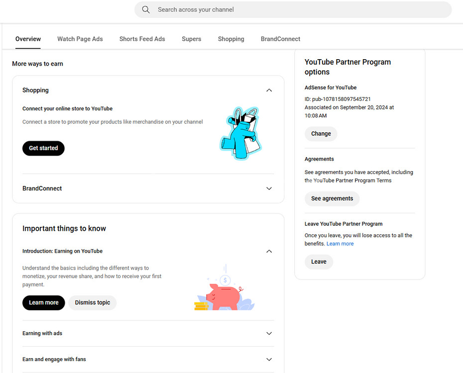Focus the Search across your channel field
Image resolution: width=463 pixels, height=373 pixels.
[x=293, y=10]
